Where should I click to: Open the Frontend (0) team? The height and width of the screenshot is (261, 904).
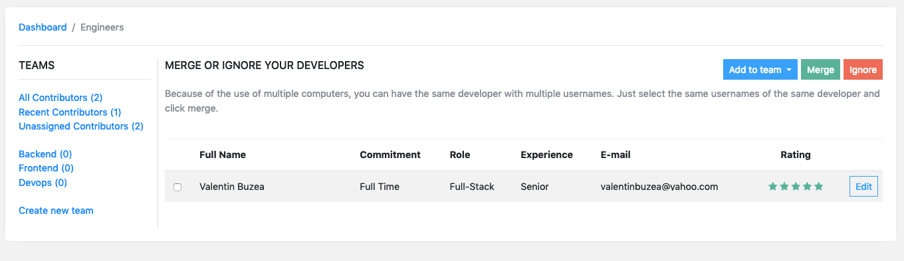pos(46,169)
